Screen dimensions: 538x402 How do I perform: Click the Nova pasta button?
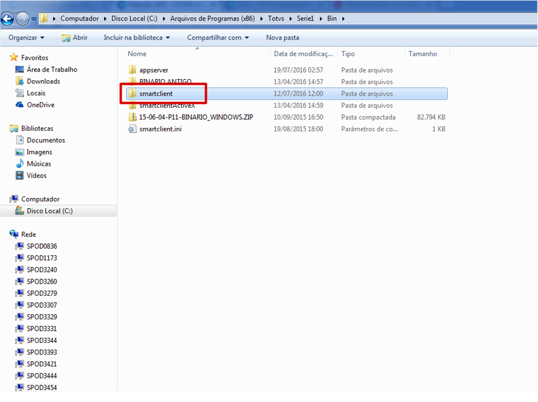pyautogui.click(x=282, y=38)
